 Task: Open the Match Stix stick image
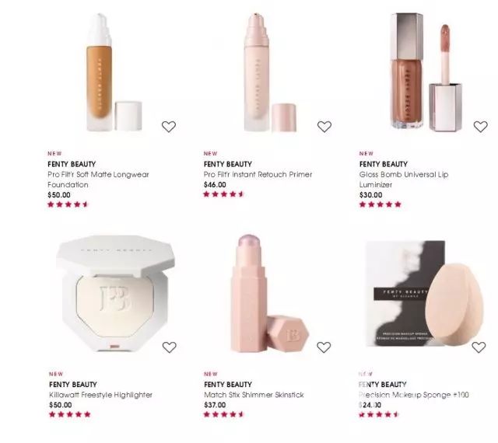pos(270,293)
